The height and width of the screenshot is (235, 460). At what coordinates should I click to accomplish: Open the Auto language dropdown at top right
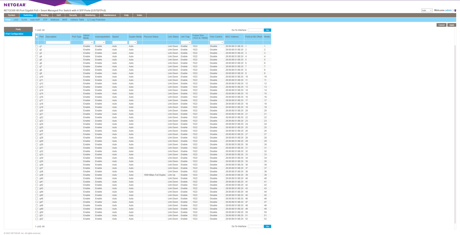pyautogui.click(x=426, y=10)
